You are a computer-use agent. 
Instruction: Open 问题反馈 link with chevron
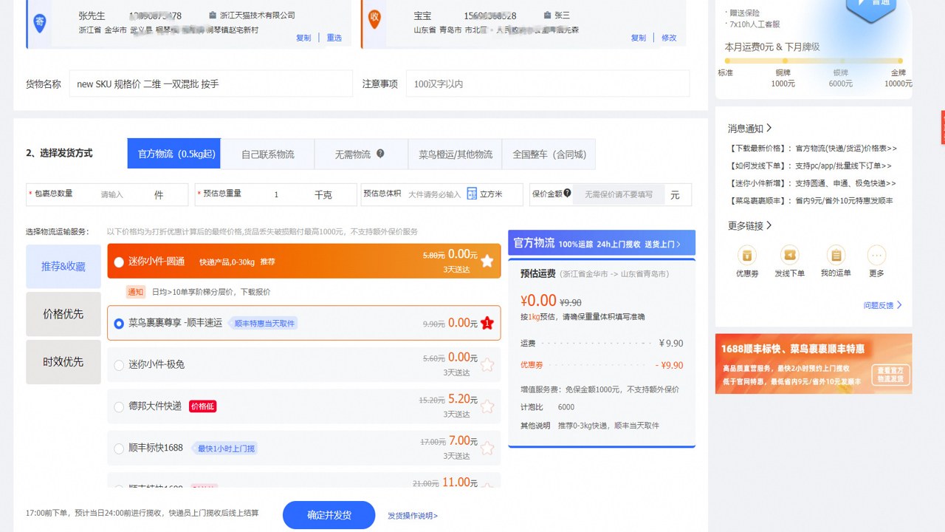(x=883, y=305)
